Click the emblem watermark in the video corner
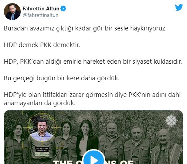Viewport: 187px width, 164px height. pyautogui.click(x=171, y=120)
